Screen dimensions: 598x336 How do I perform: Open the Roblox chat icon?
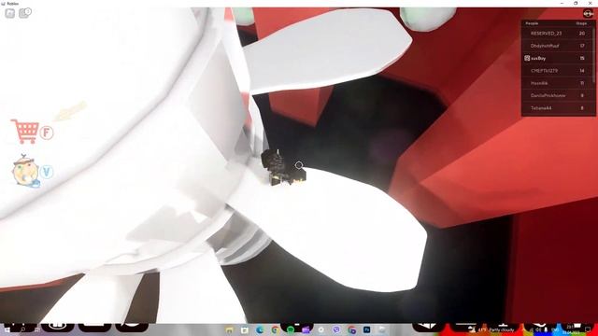click(x=25, y=13)
